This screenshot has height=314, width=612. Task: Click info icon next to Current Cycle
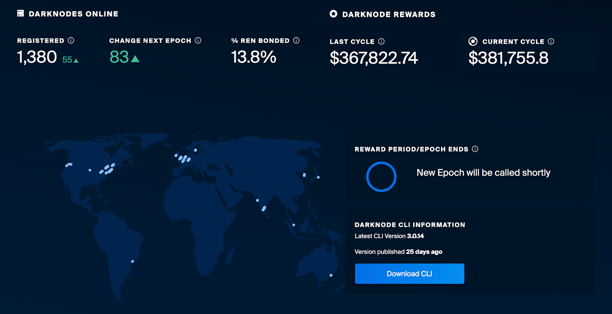[551, 41]
